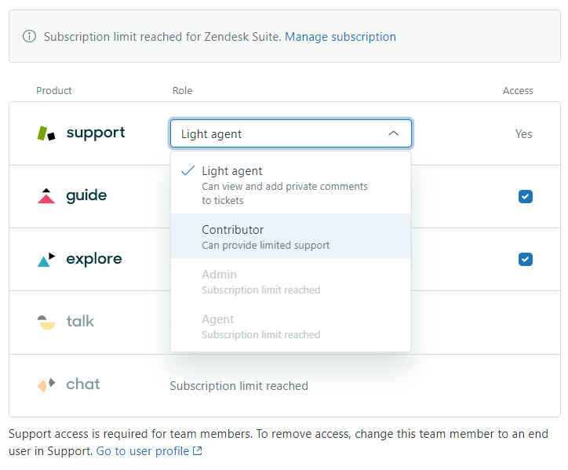Follow the Go to user profile link

click(143, 451)
